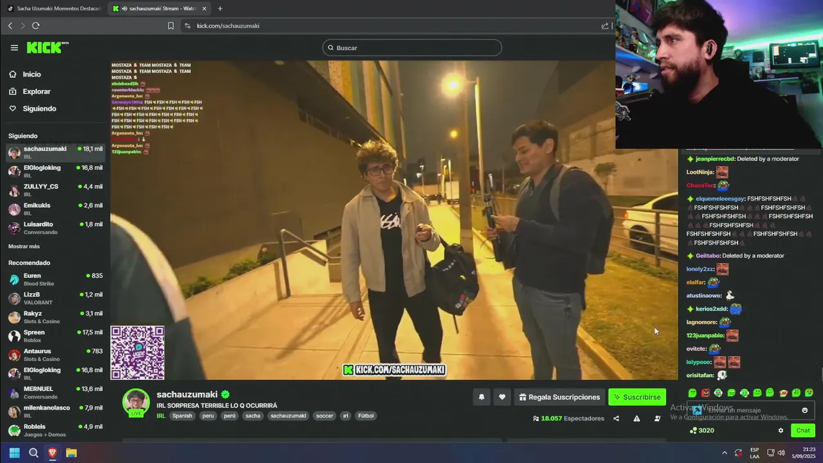Close the sachauzumaki Stream tab
Viewport: 823px width, 463px height.
click(x=204, y=8)
